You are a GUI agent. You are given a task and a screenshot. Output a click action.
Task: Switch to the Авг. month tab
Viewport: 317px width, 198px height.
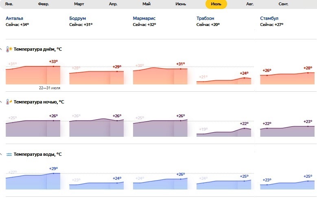tap(250, 4)
